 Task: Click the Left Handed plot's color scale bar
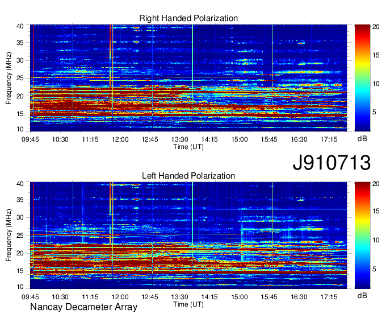coord(362,235)
